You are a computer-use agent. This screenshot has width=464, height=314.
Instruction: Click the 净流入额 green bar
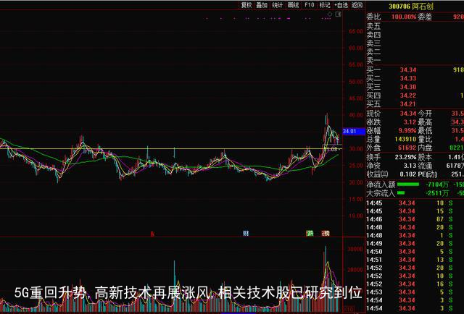408,184
